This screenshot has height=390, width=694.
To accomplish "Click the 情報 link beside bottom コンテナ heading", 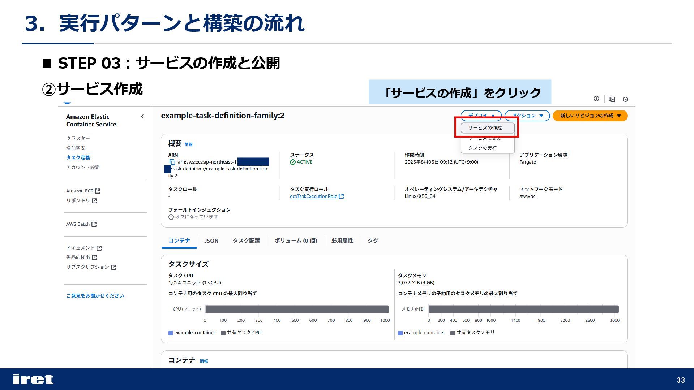I will (204, 361).
